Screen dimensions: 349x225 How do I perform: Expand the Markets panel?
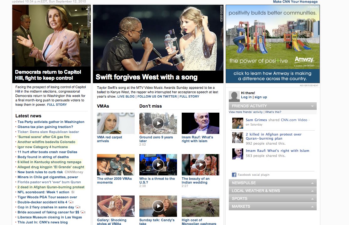coord(273,206)
